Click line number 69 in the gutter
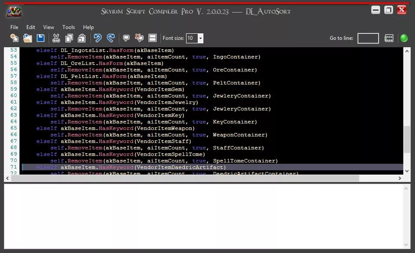The height and width of the screenshot is (253, 415). (13, 154)
